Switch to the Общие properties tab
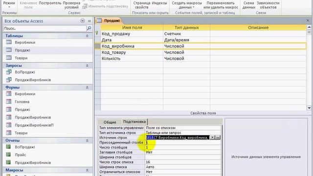The width and height of the screenshot is (313, 176). 110,122
